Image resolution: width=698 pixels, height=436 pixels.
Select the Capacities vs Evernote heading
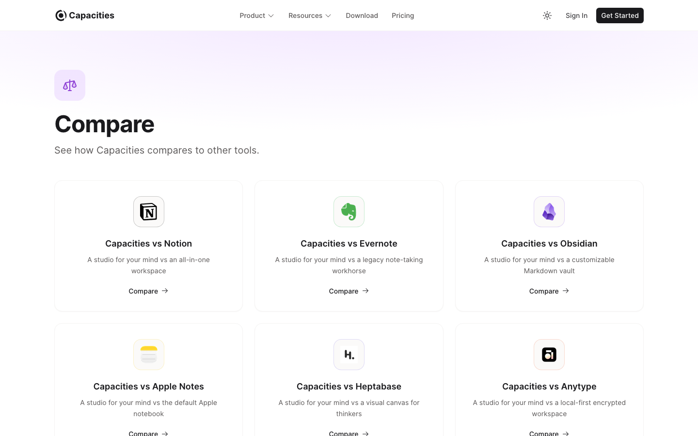click(349, 244)
